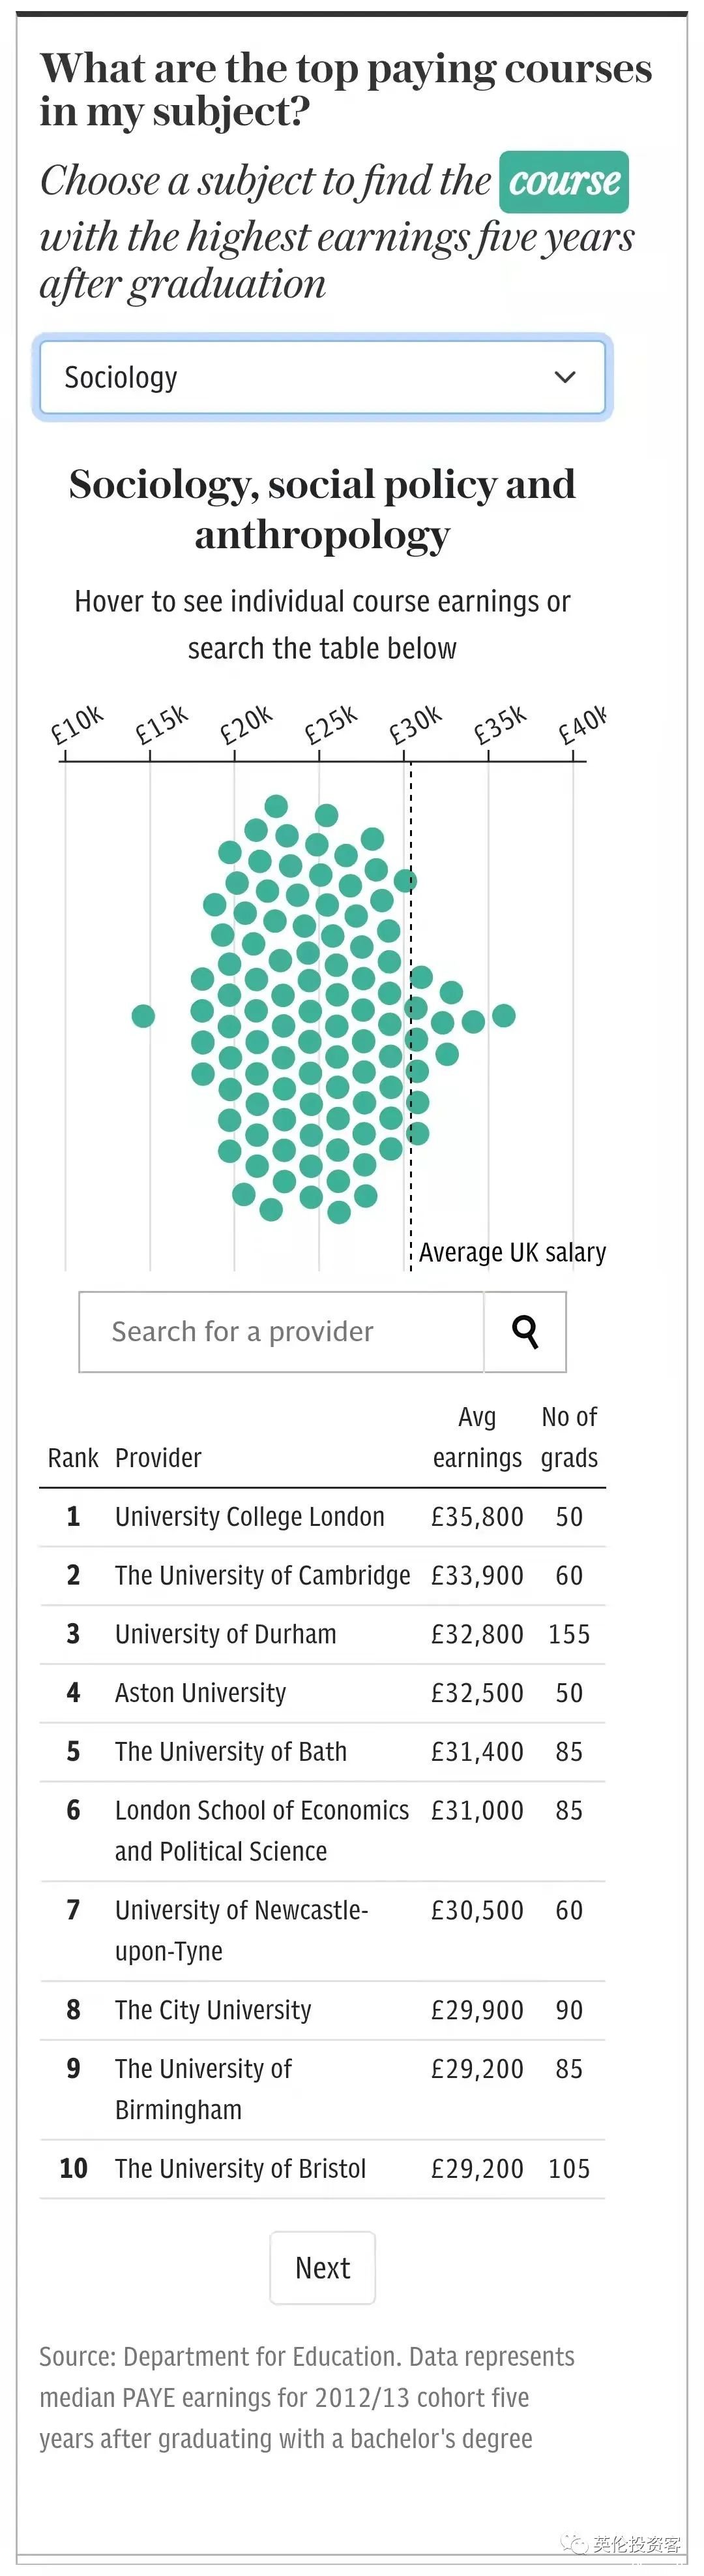
Task: Click the Search for a provider field
Action: coord(282,1331)
